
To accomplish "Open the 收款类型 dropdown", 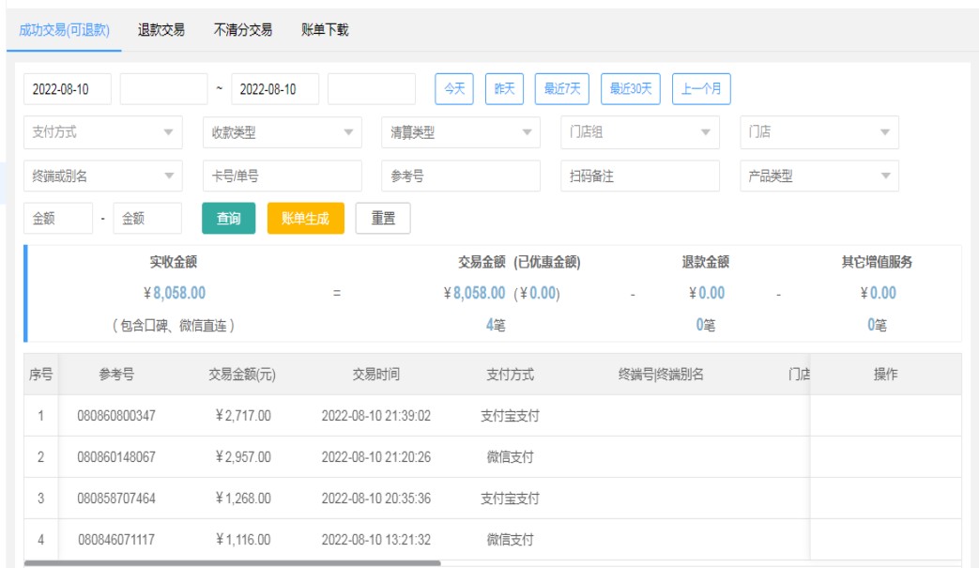I will click(x=282, y=132).
